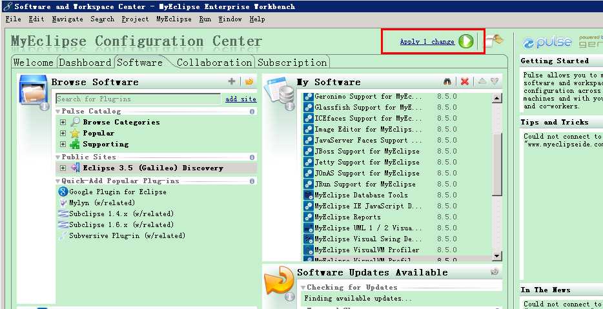This screenshot has width=603, height=309.
Task: Click the magnifier icon beside Browse Categories
Action: coord(75,122)
